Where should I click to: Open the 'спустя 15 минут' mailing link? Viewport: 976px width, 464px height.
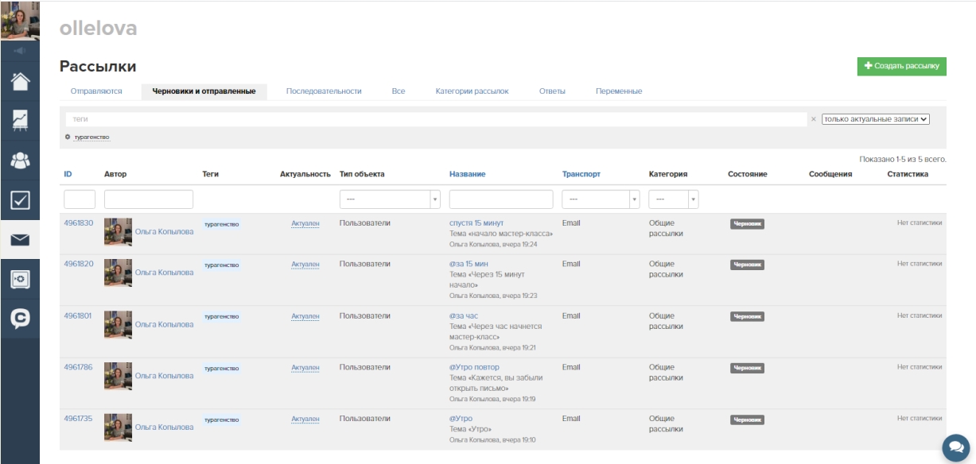(476, 223)
